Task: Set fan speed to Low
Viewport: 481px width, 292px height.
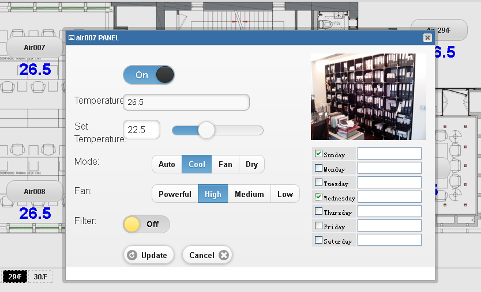Action: coord(285,194)
